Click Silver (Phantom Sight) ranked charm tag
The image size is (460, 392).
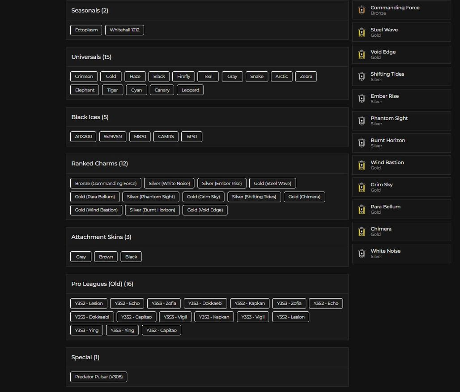coord(151,197)
